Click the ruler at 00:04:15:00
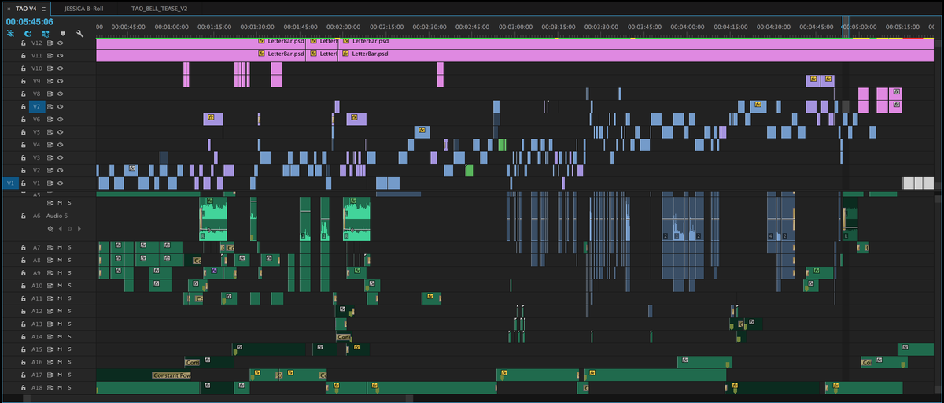The height and width of the screenshot is (403, 944). 730,26
